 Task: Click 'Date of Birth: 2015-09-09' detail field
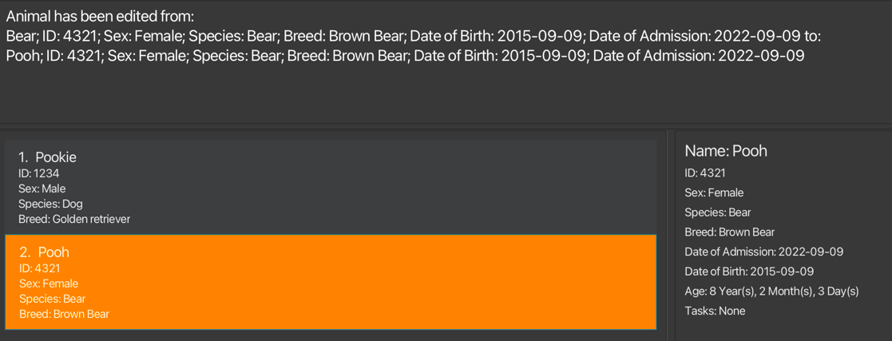point(749,272)
